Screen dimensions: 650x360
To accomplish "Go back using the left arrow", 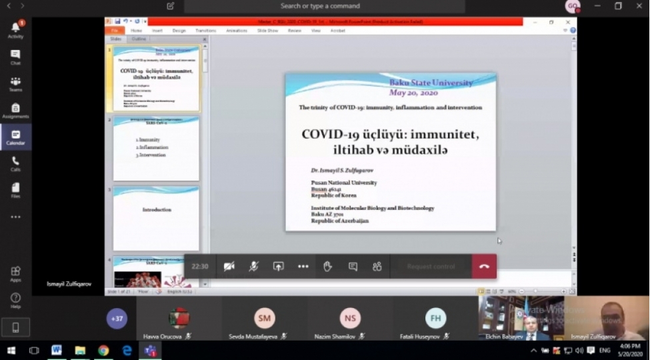I will [9, 6].
